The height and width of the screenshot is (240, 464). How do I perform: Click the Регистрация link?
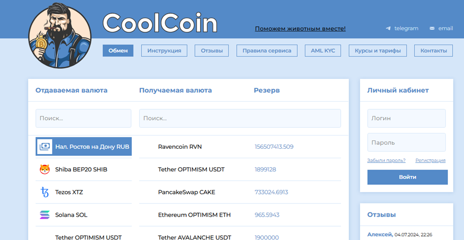[430, 160]
